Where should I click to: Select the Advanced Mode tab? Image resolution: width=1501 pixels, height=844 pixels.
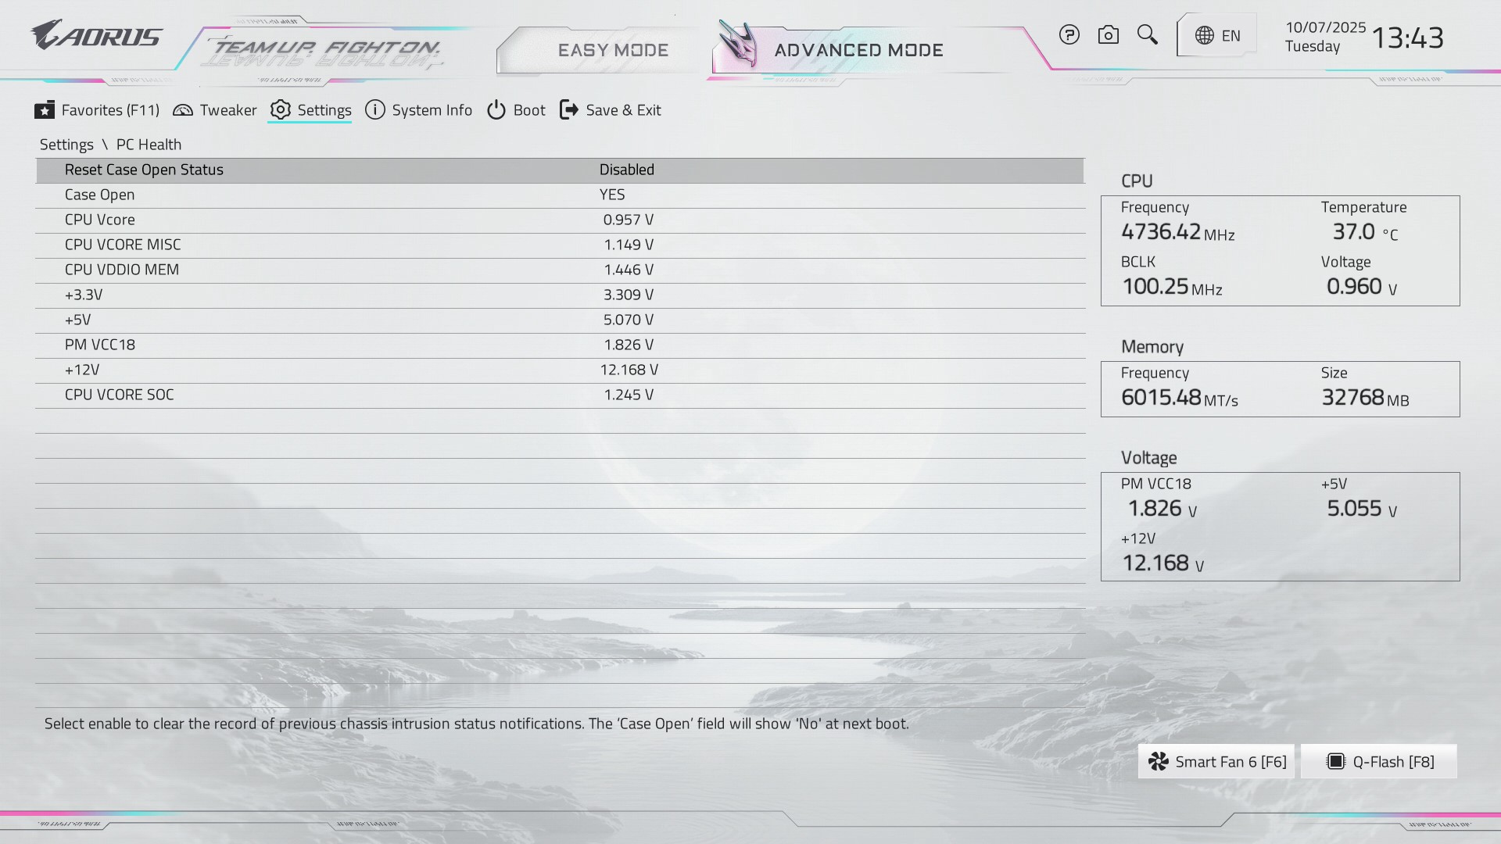[858, 50]
